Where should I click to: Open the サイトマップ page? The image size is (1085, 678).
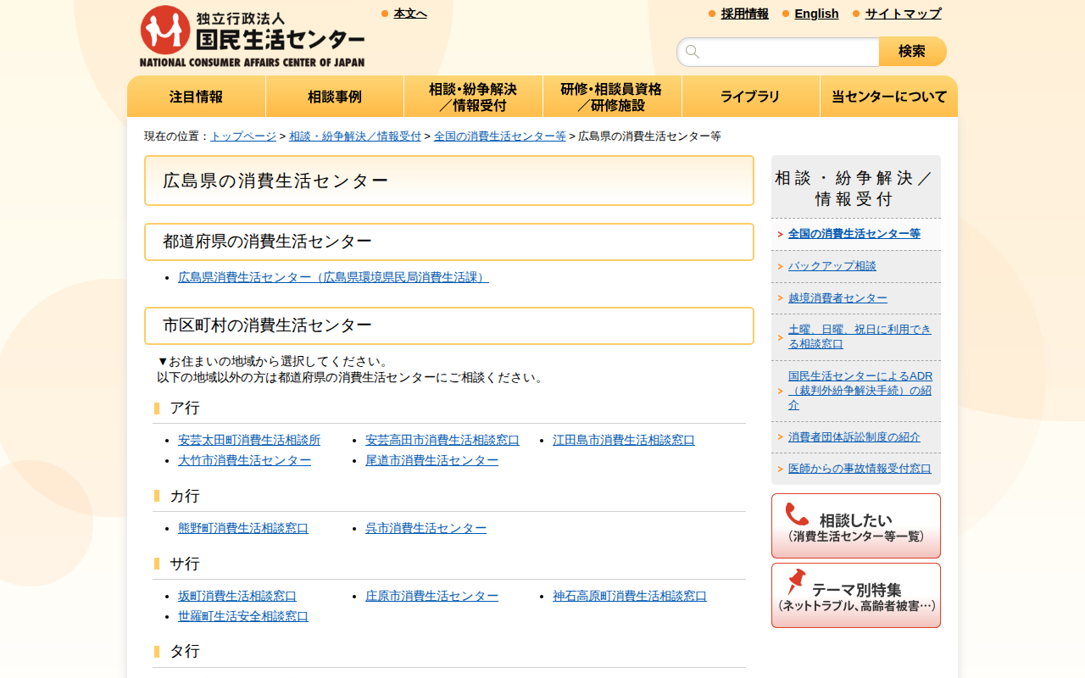901,14
